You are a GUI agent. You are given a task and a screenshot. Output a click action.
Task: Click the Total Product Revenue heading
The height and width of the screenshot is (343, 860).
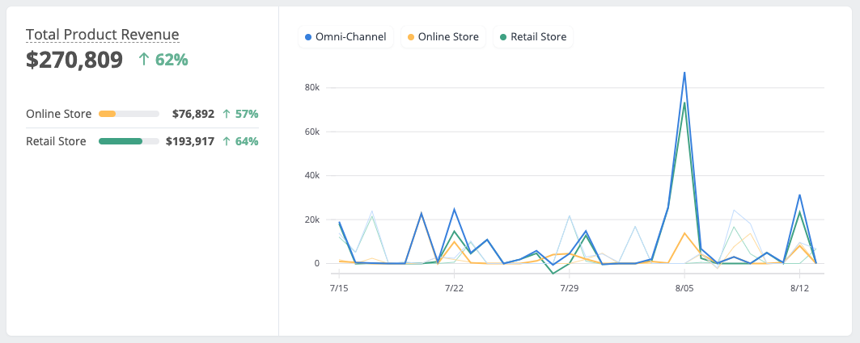click(x=103, y=35)
